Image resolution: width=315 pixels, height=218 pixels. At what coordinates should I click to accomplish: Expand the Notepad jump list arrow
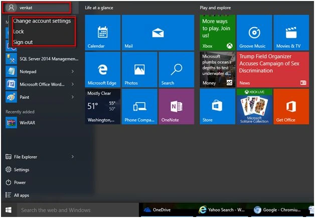pyautogui.click(x=73, y=71)
